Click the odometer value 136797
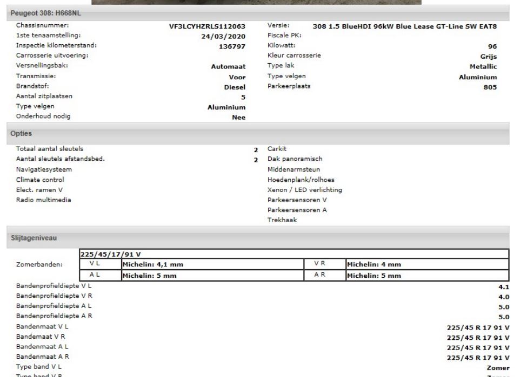Image resolution: width=527 pixels, height=377 pixels. (x=230, y=46)
